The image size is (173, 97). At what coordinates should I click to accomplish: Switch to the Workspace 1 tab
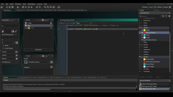click(x=8, y=10)
